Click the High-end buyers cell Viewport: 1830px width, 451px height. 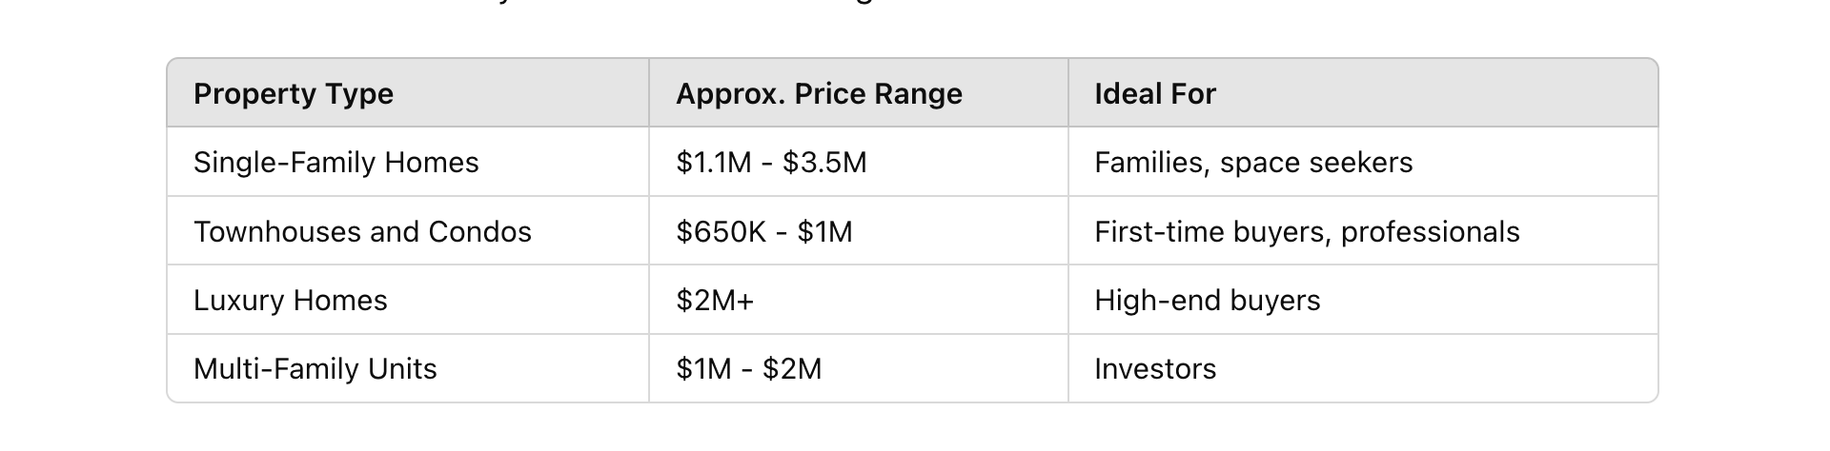pyautogui.click(x=1363, y=300)
